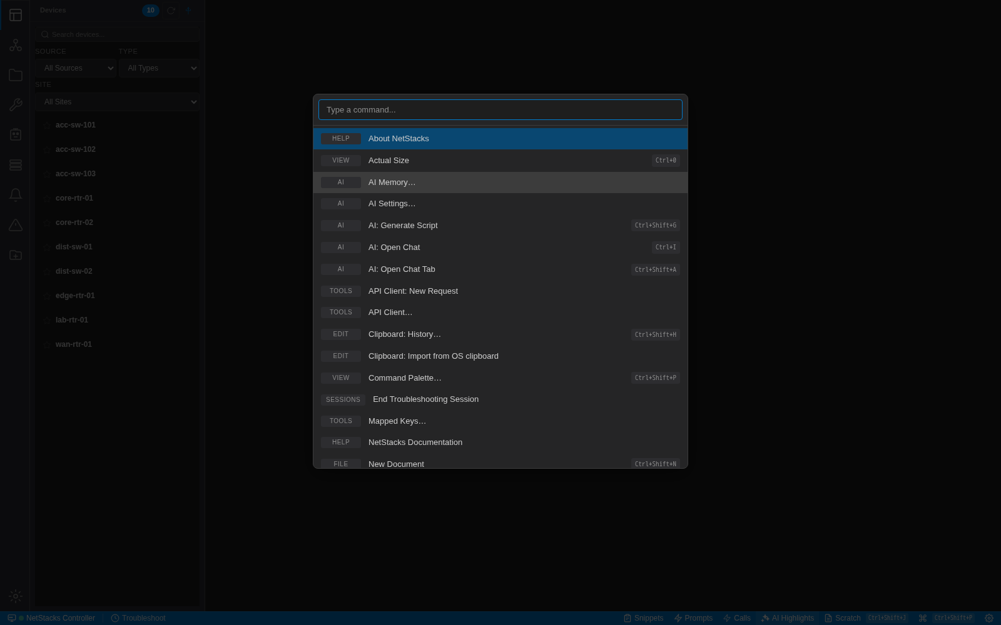Open the folder icon in the activity bar
1001x625 pixels.
16,75
